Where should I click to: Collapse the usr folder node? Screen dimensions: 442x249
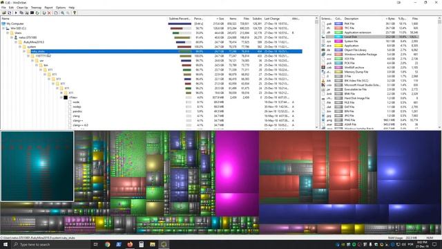pos(32,60)
